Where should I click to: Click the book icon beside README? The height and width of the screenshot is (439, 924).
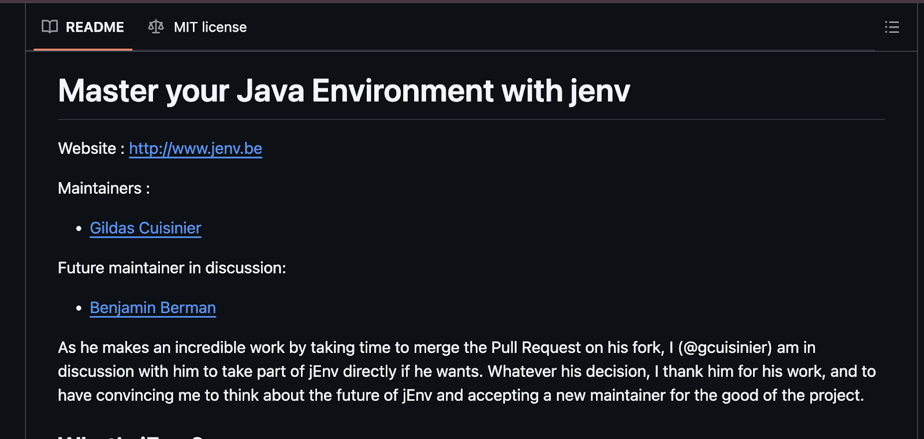point(50,27)
